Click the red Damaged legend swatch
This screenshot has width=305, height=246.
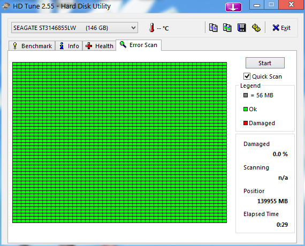pos(246,123)
